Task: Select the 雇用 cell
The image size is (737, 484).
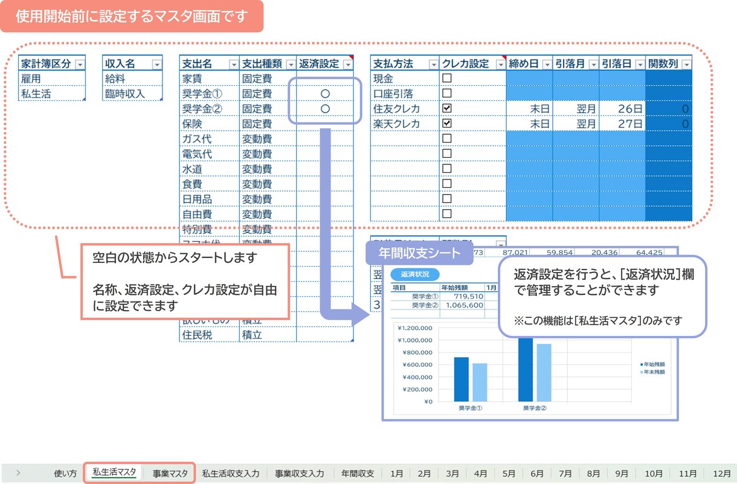Action: [x=52, y=79]
